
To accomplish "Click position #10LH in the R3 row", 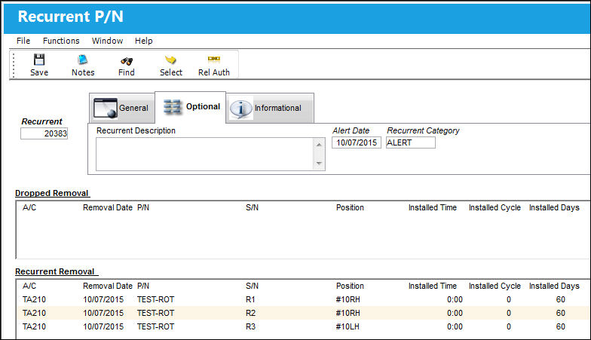I will click(x=348, y=327).
